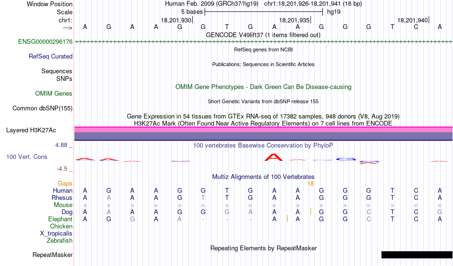
Task: Click the Scale label on the left
Action: [x=64, y=12]
